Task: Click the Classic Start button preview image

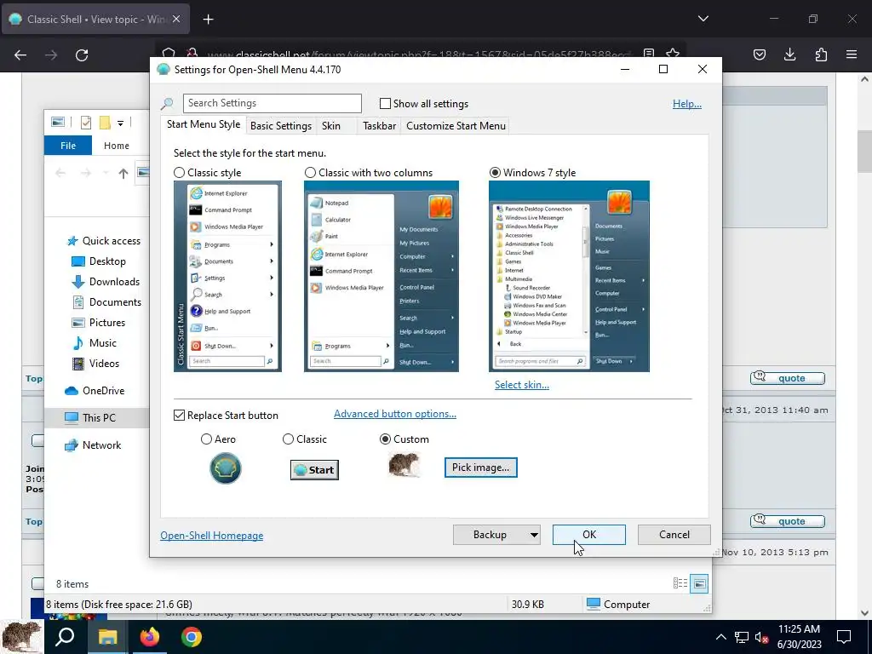Action: (314, 470)
